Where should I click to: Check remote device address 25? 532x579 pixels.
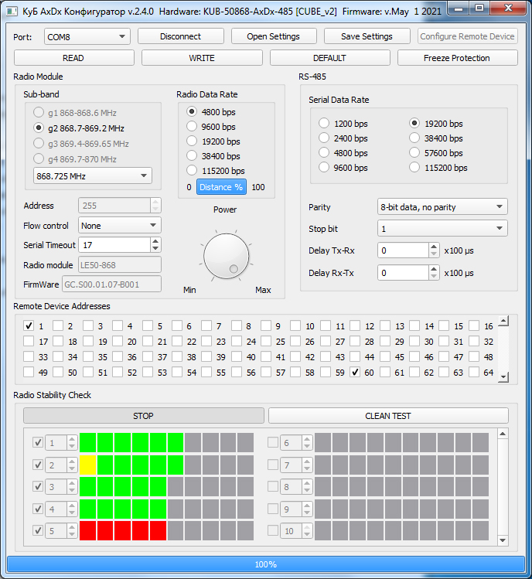[x=266, y=341]
